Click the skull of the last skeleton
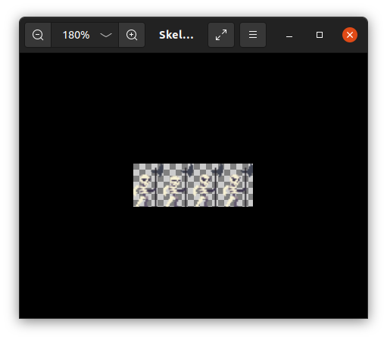387x340 pixels. click(235, 180)
